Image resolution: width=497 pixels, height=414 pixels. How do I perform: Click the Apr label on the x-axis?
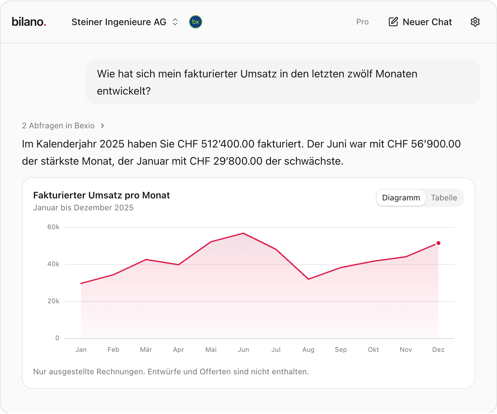click(178, 350)
